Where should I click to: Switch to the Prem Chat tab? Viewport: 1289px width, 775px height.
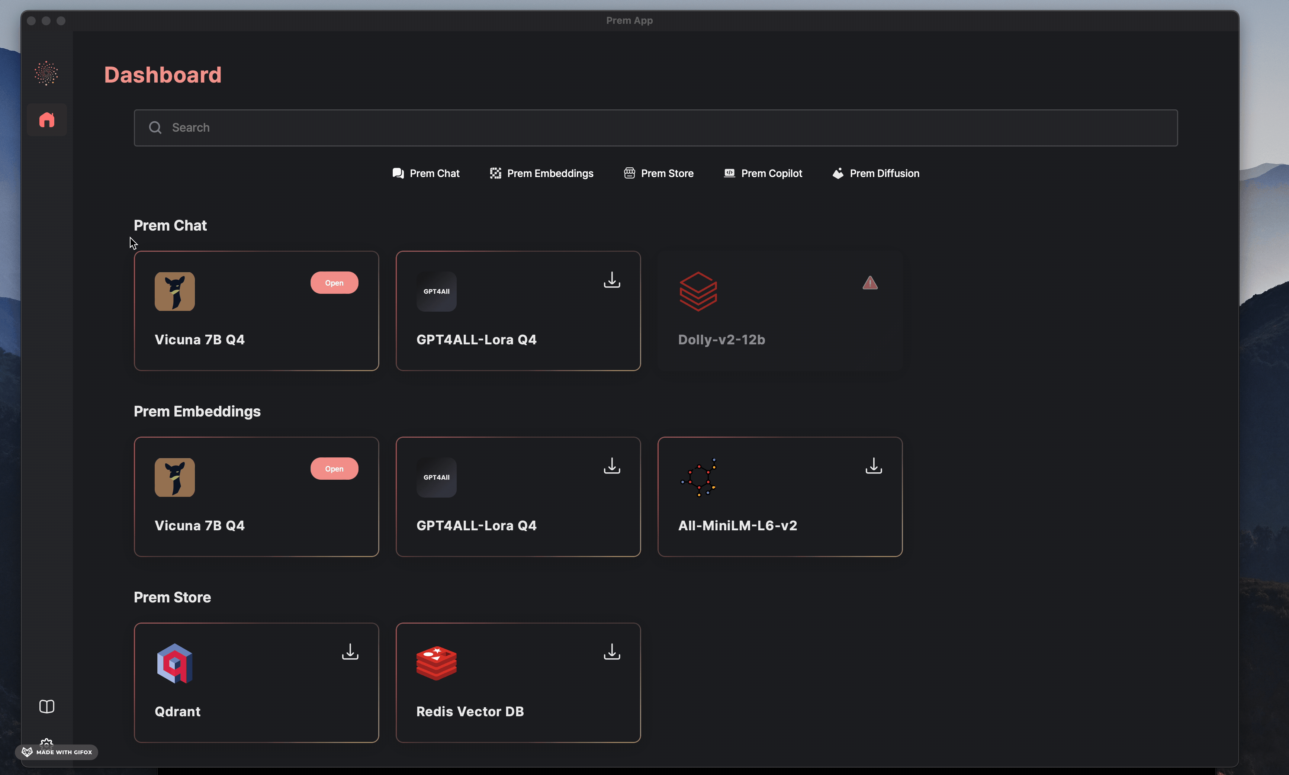click(x=426, y=173)
